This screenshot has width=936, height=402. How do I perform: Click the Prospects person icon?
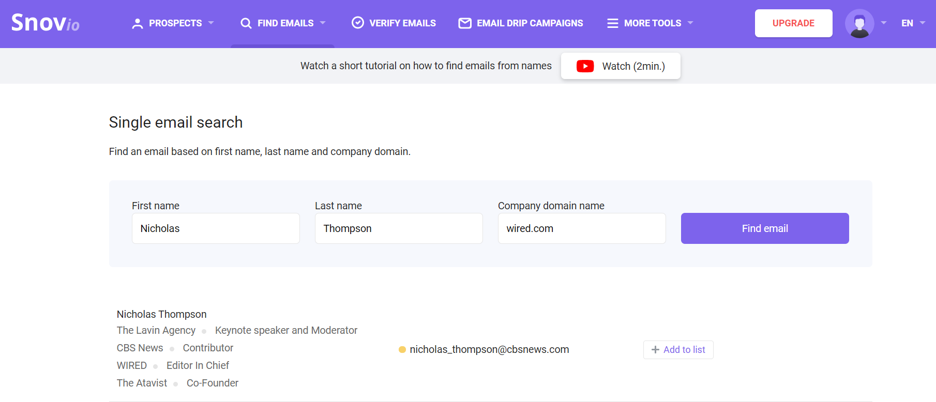[x=137, y=23]
